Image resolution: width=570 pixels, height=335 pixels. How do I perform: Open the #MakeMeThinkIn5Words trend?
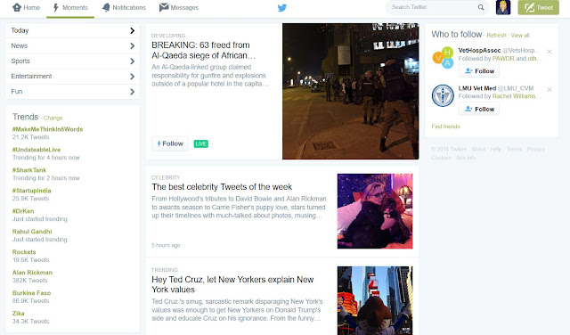pos(47,129)
